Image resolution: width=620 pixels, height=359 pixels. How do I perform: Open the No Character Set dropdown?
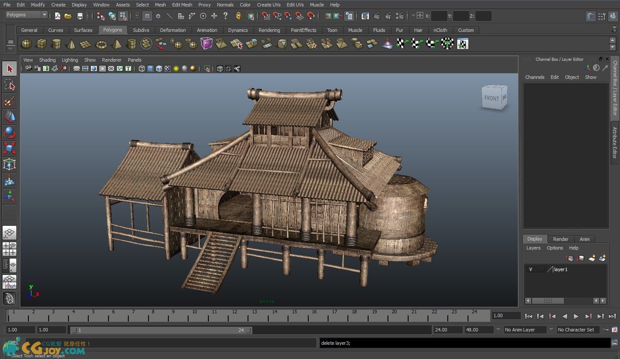578,330
